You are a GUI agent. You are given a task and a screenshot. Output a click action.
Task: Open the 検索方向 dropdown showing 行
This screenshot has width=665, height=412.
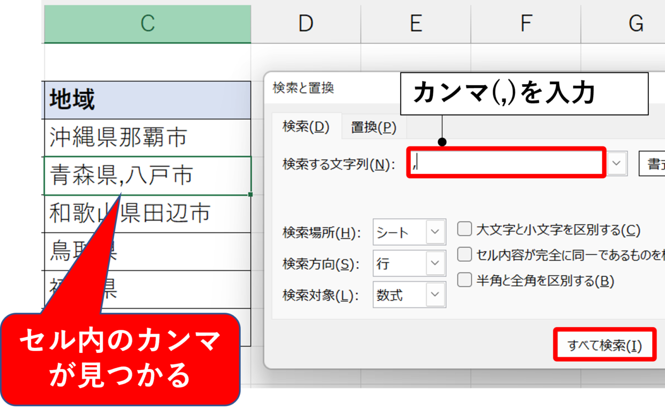[x=409, y=264]
